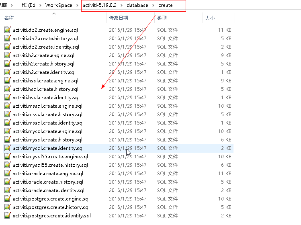Click the 1 KB size of activiti.hsql.create.identity.sql

[x=226, y=98]
